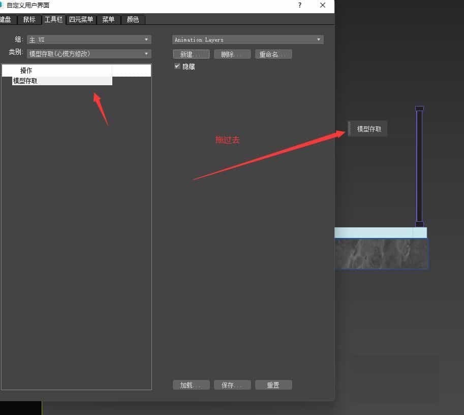Open the 四元菜单 tab
The height and width of the screenshot is (415, 464).
pyautogui.click(x=81, y=19)
